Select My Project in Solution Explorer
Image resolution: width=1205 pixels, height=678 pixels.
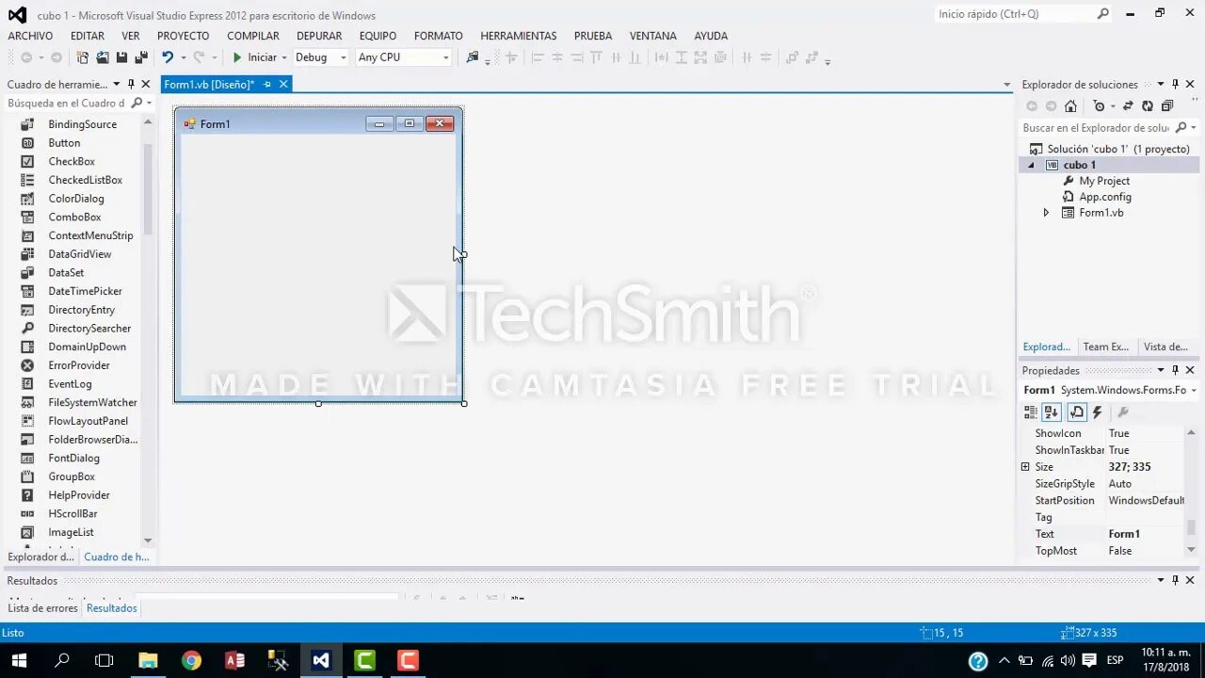coord(1104,181)
